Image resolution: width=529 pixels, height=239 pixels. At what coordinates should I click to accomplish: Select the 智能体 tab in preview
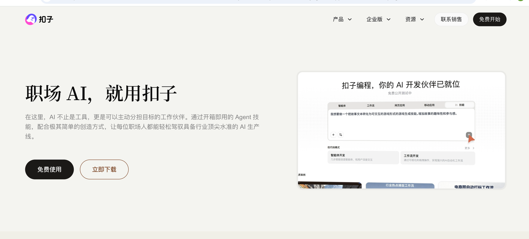point(342,105)
